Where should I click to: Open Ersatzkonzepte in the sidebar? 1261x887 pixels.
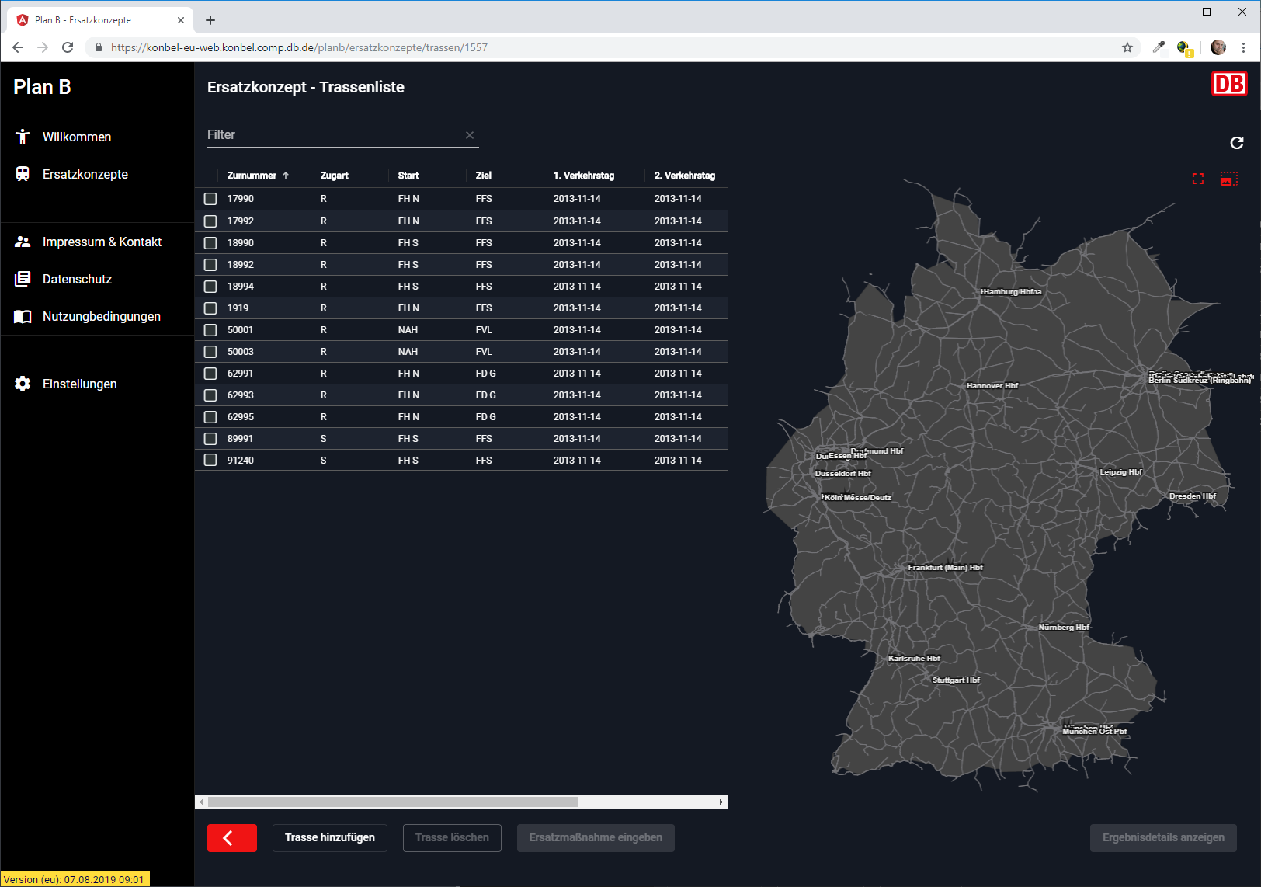pyautogui.click(x=85, y=174)
